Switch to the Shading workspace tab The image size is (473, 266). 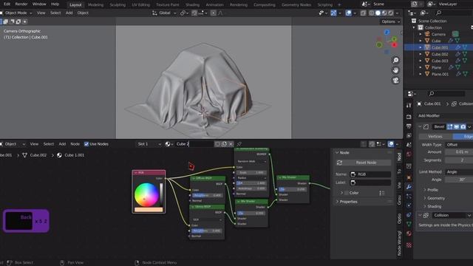pos(192,5)
